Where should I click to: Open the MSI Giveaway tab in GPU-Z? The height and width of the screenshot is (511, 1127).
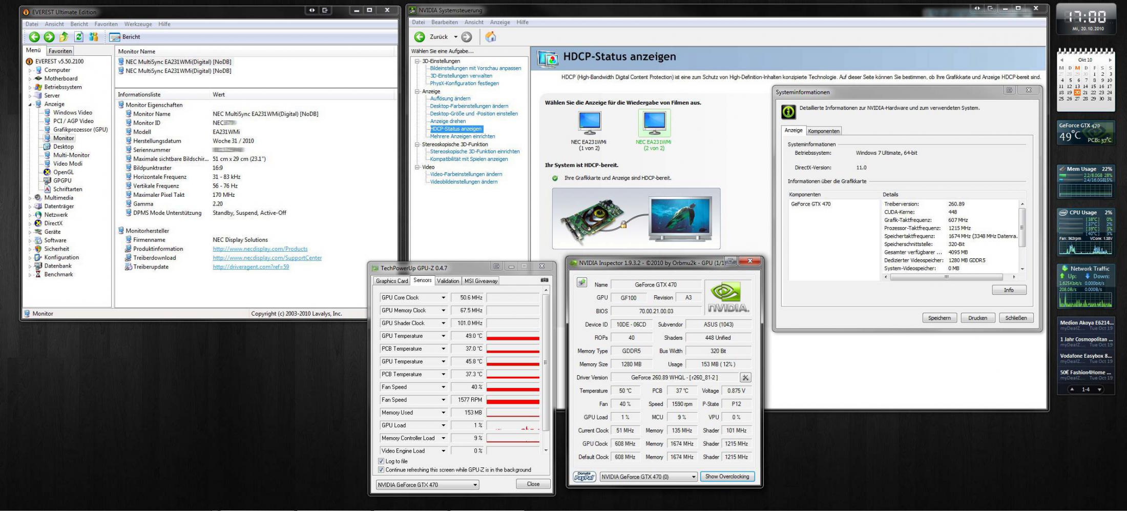point(481,281)
